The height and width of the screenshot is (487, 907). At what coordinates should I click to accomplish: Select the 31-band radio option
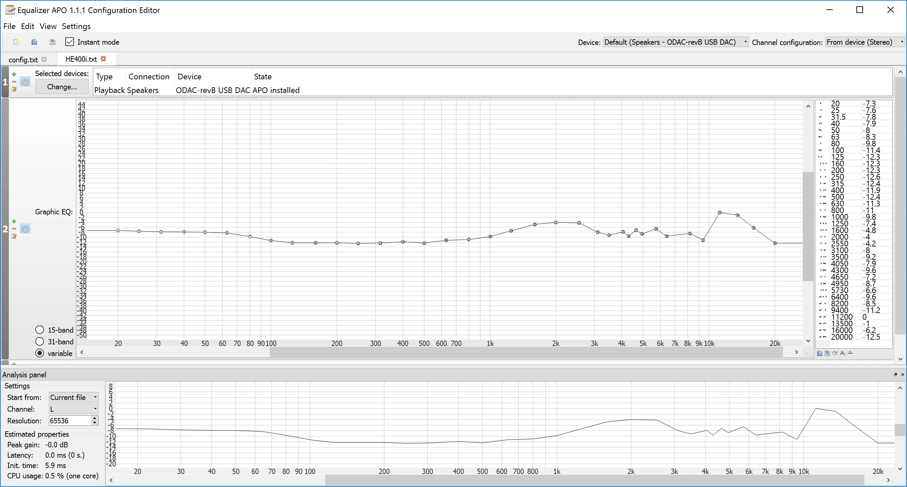pos(40,341)
